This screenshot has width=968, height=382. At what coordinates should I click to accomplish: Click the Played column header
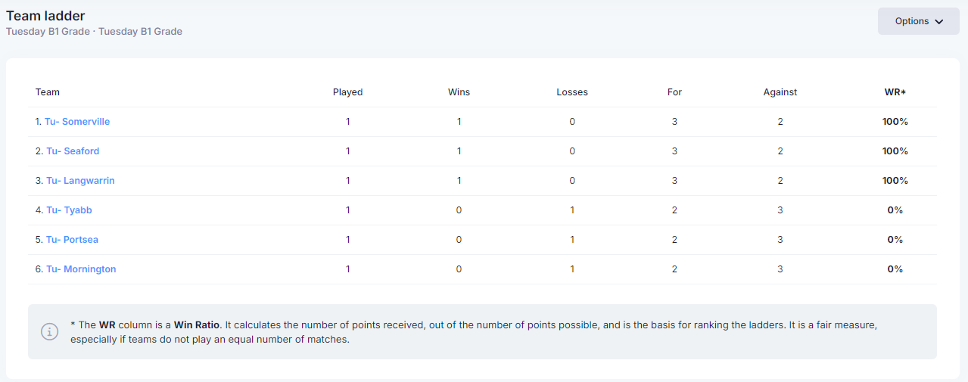[347, 92]
